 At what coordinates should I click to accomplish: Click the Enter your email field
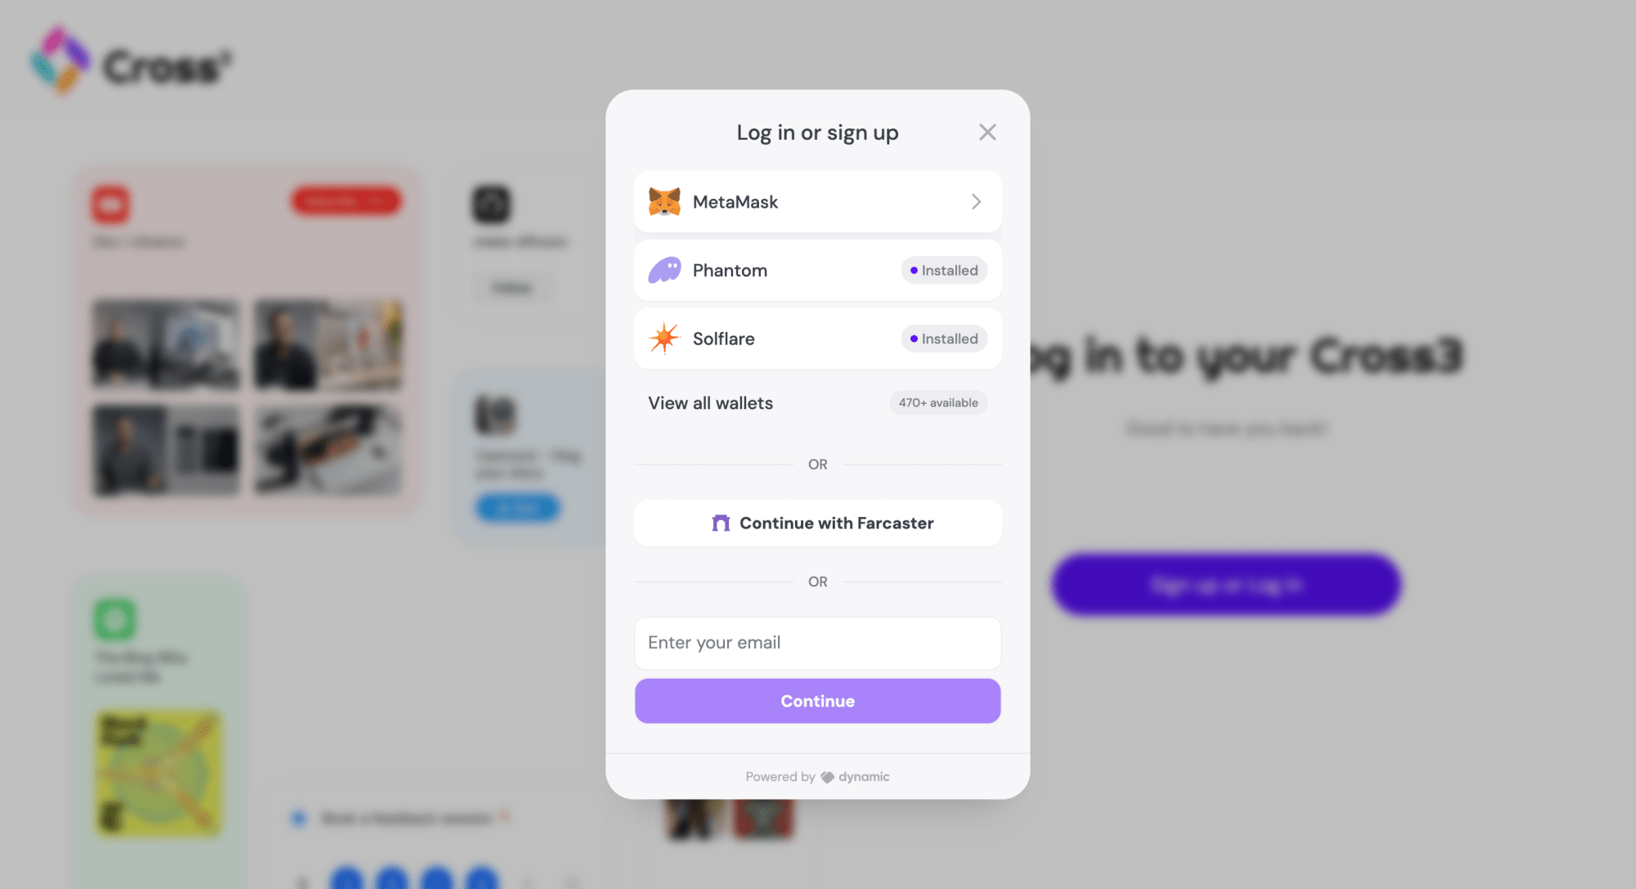click(x=817, y=643)
